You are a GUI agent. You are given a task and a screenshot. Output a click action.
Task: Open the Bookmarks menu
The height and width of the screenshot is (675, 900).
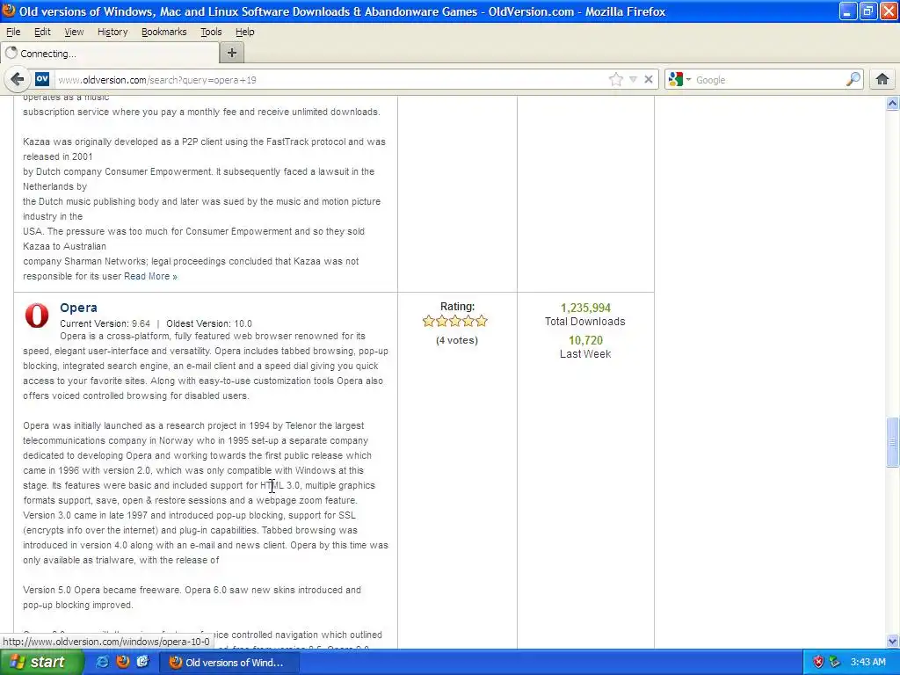(x=163, y=32)
